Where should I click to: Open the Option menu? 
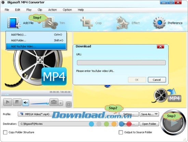(x=67, y=10)
